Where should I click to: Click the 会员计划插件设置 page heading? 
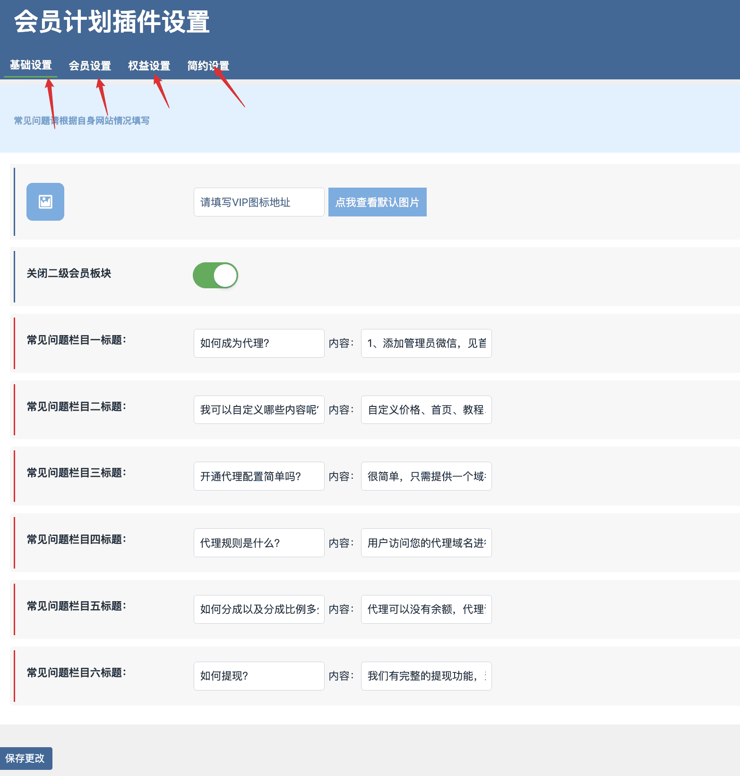tap(112, 22)
